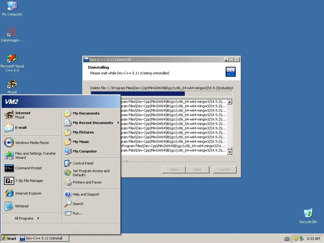Launch Windows Media Player from Start menu
Image resolution: width=324 pixels, height=243 pixels.
pos(32,143)
